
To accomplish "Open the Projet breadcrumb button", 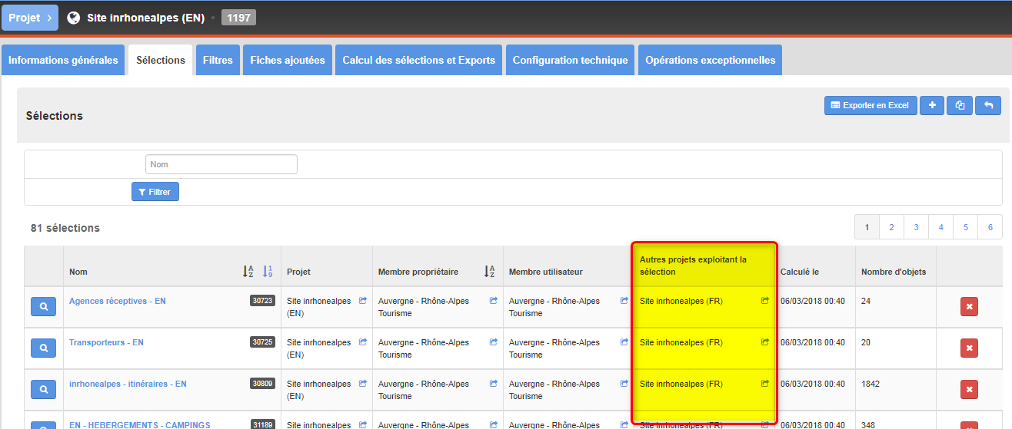I will [30, 18].
